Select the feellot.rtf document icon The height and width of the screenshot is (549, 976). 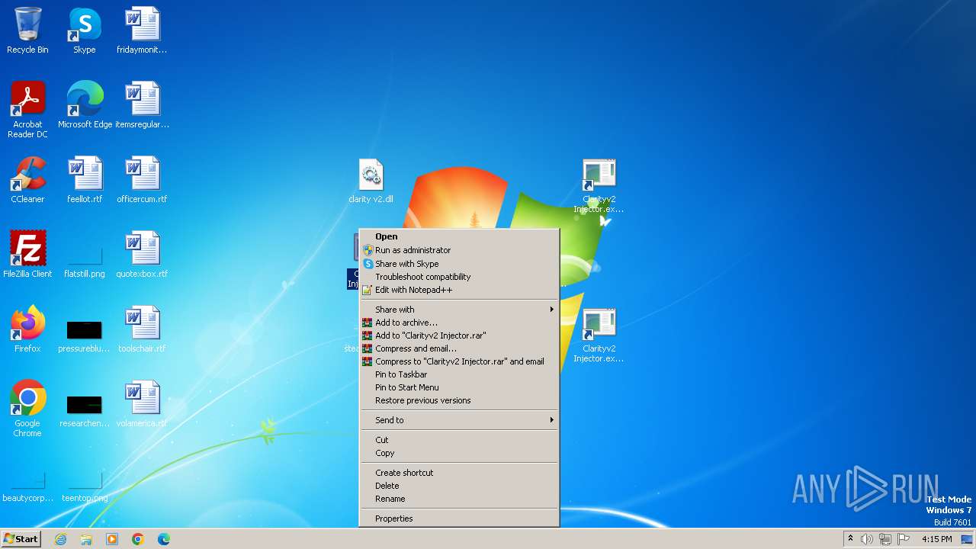coord(85,180)
